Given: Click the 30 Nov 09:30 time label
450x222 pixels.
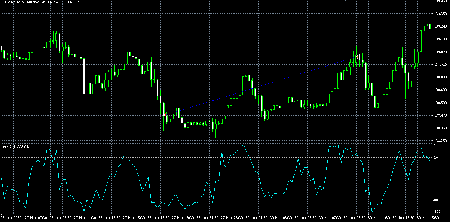Looking at the screenshot, I should (x=355, y=218).
